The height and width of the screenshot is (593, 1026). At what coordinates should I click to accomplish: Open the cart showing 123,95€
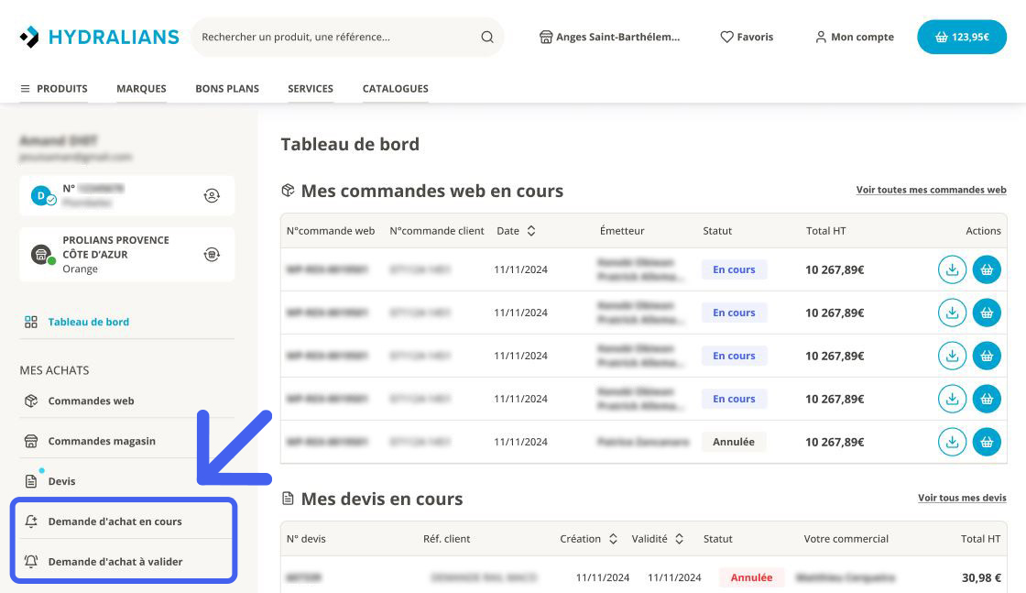pyautogui.click(x=962, y=38)
